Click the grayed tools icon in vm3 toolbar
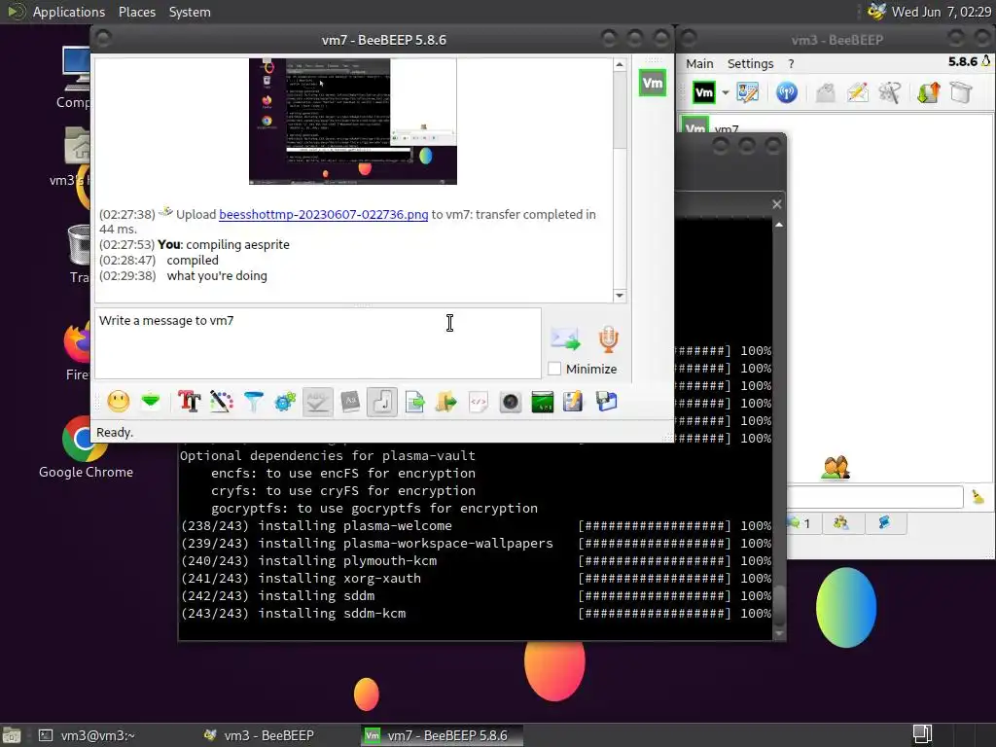 pos(889,92)
